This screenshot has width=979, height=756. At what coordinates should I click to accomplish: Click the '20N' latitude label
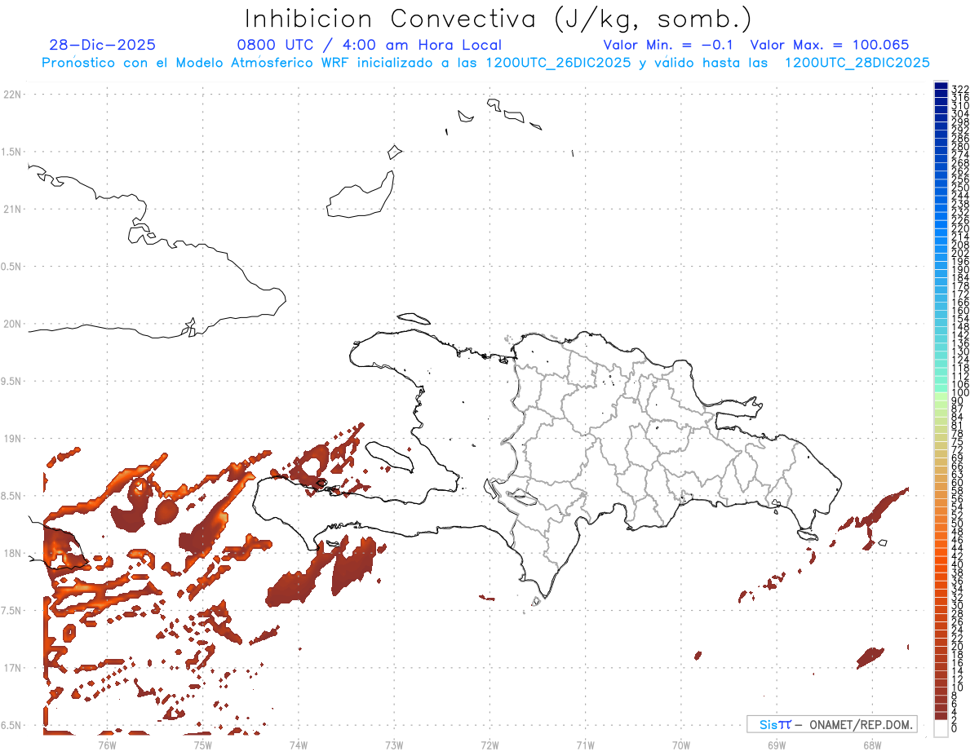pos(13,324)
